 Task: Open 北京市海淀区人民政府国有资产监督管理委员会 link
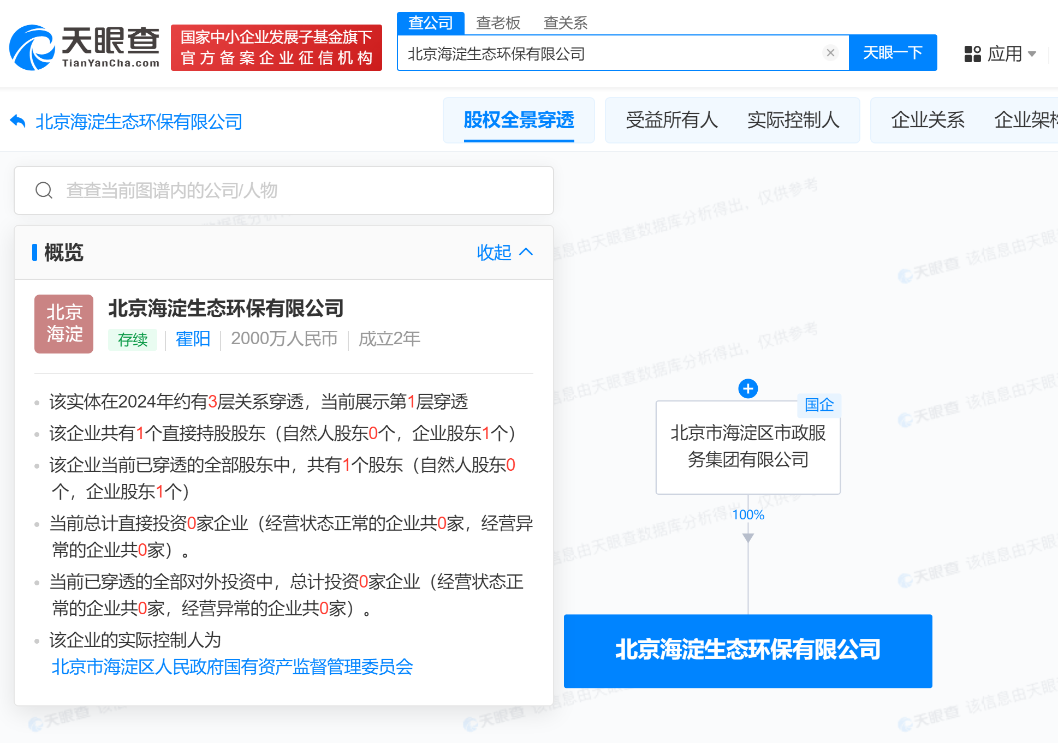pyautogui.click(x=232, y=667)
